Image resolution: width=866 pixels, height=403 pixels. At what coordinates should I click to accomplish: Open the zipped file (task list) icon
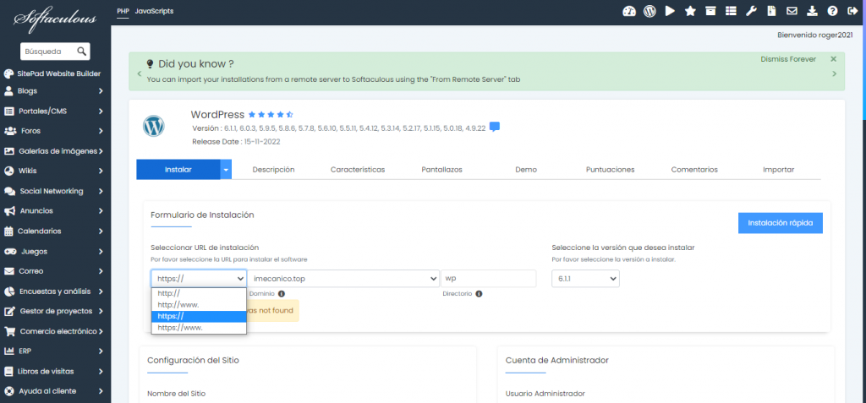tap(771, 11)
